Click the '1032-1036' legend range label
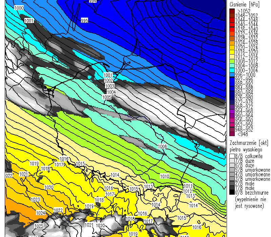Image resolution: width=271 pixels, height=237 pixels. (247, 34)
